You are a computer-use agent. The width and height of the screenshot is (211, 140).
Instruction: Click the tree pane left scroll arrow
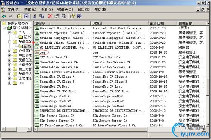[x=3, y=129]
